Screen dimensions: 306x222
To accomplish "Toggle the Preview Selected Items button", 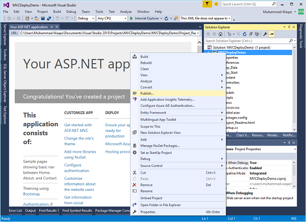I will click(x=271, y=34).
